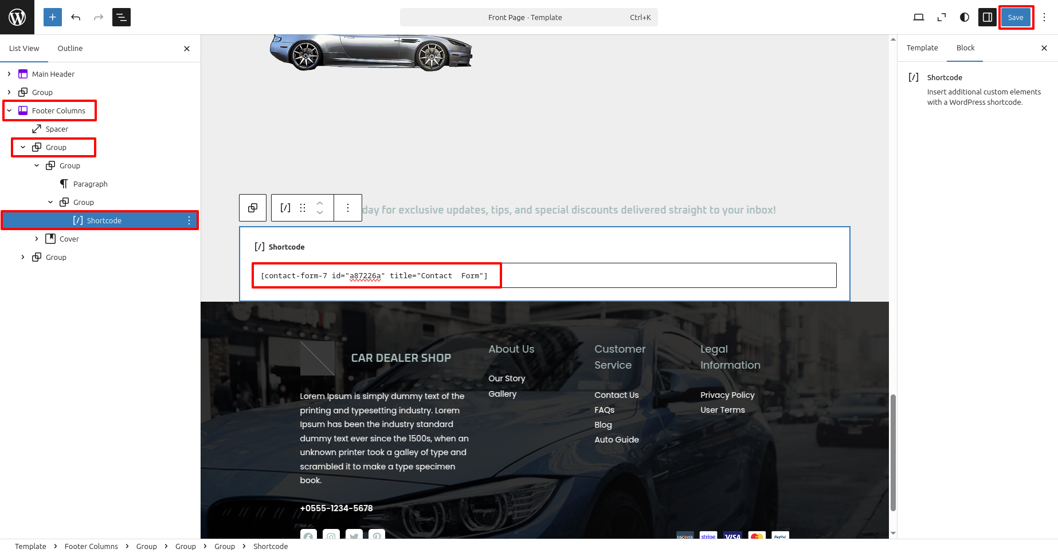Click the Undo arrow icon
Image resolution: width=1058 pixels, height=553 pixels.
pyautogui.click(x=76, y=17)
